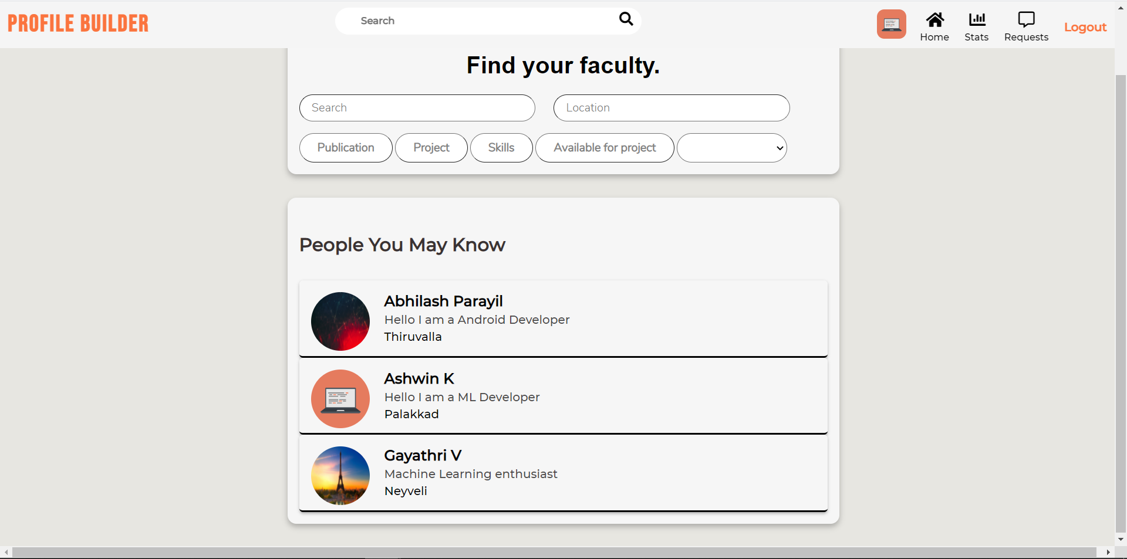
Task: Select the Location filter field
Action: [x=671, y=108]
